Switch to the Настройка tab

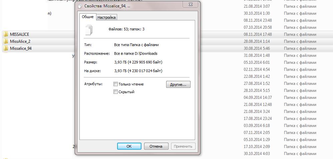106,17
